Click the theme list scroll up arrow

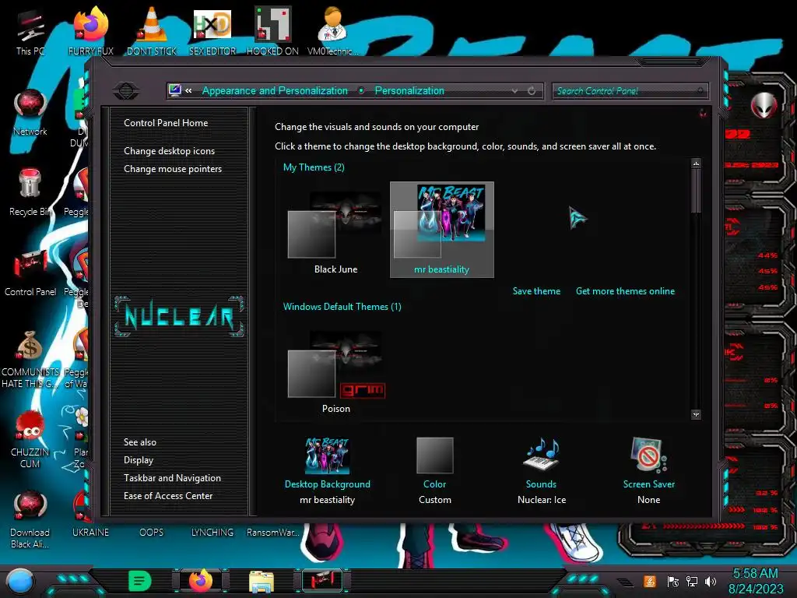coord(696,164)
